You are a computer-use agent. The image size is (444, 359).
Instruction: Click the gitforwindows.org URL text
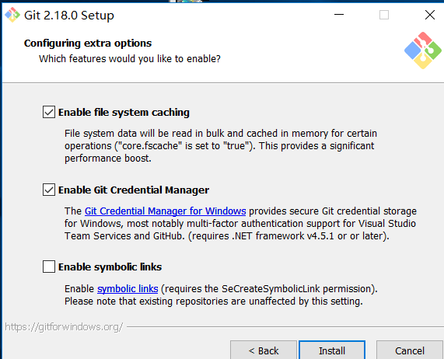(64, 327)
